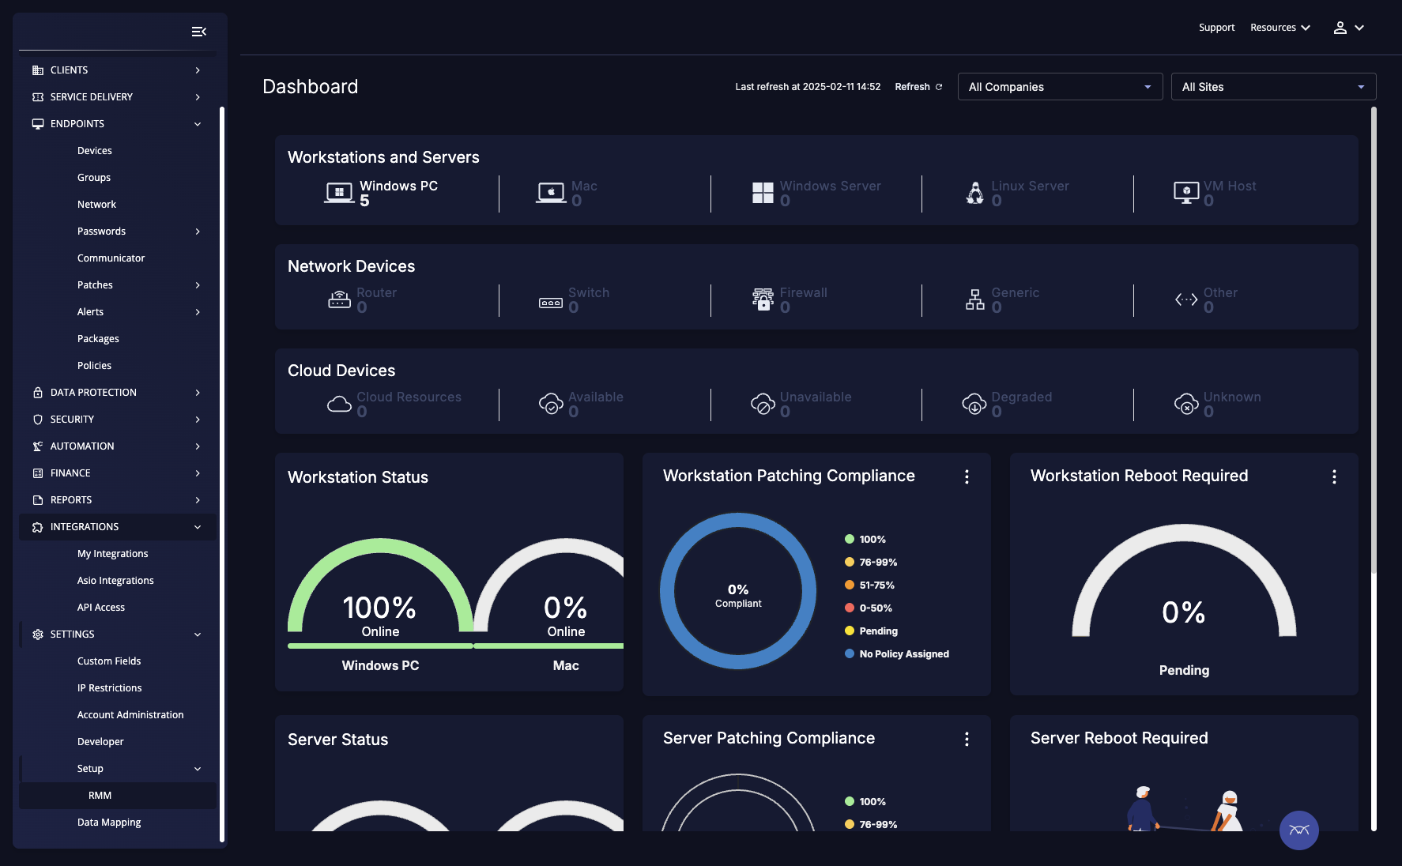Click the dashboard vertical scrollbar
The height and width of the screenshot is (866, 1402).
(x=1374, y=340)
